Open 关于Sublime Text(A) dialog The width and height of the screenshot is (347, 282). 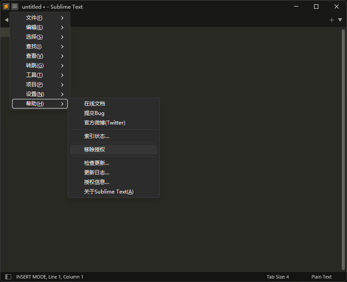tap(108, 192)
